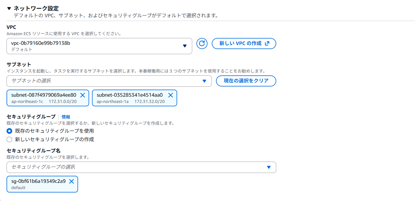Click the blue arrow in the security group selector
Screen dimensions: 419x201
coord(269,167)
